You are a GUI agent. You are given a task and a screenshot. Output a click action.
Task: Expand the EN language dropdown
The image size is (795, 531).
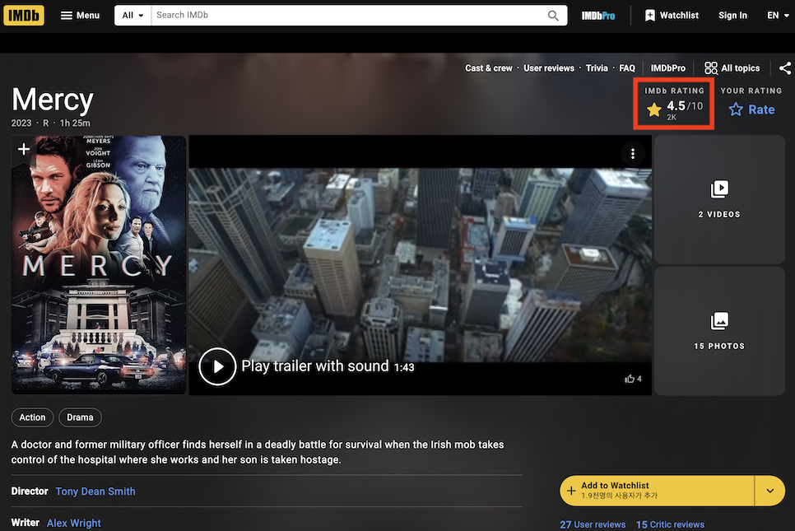778,15
